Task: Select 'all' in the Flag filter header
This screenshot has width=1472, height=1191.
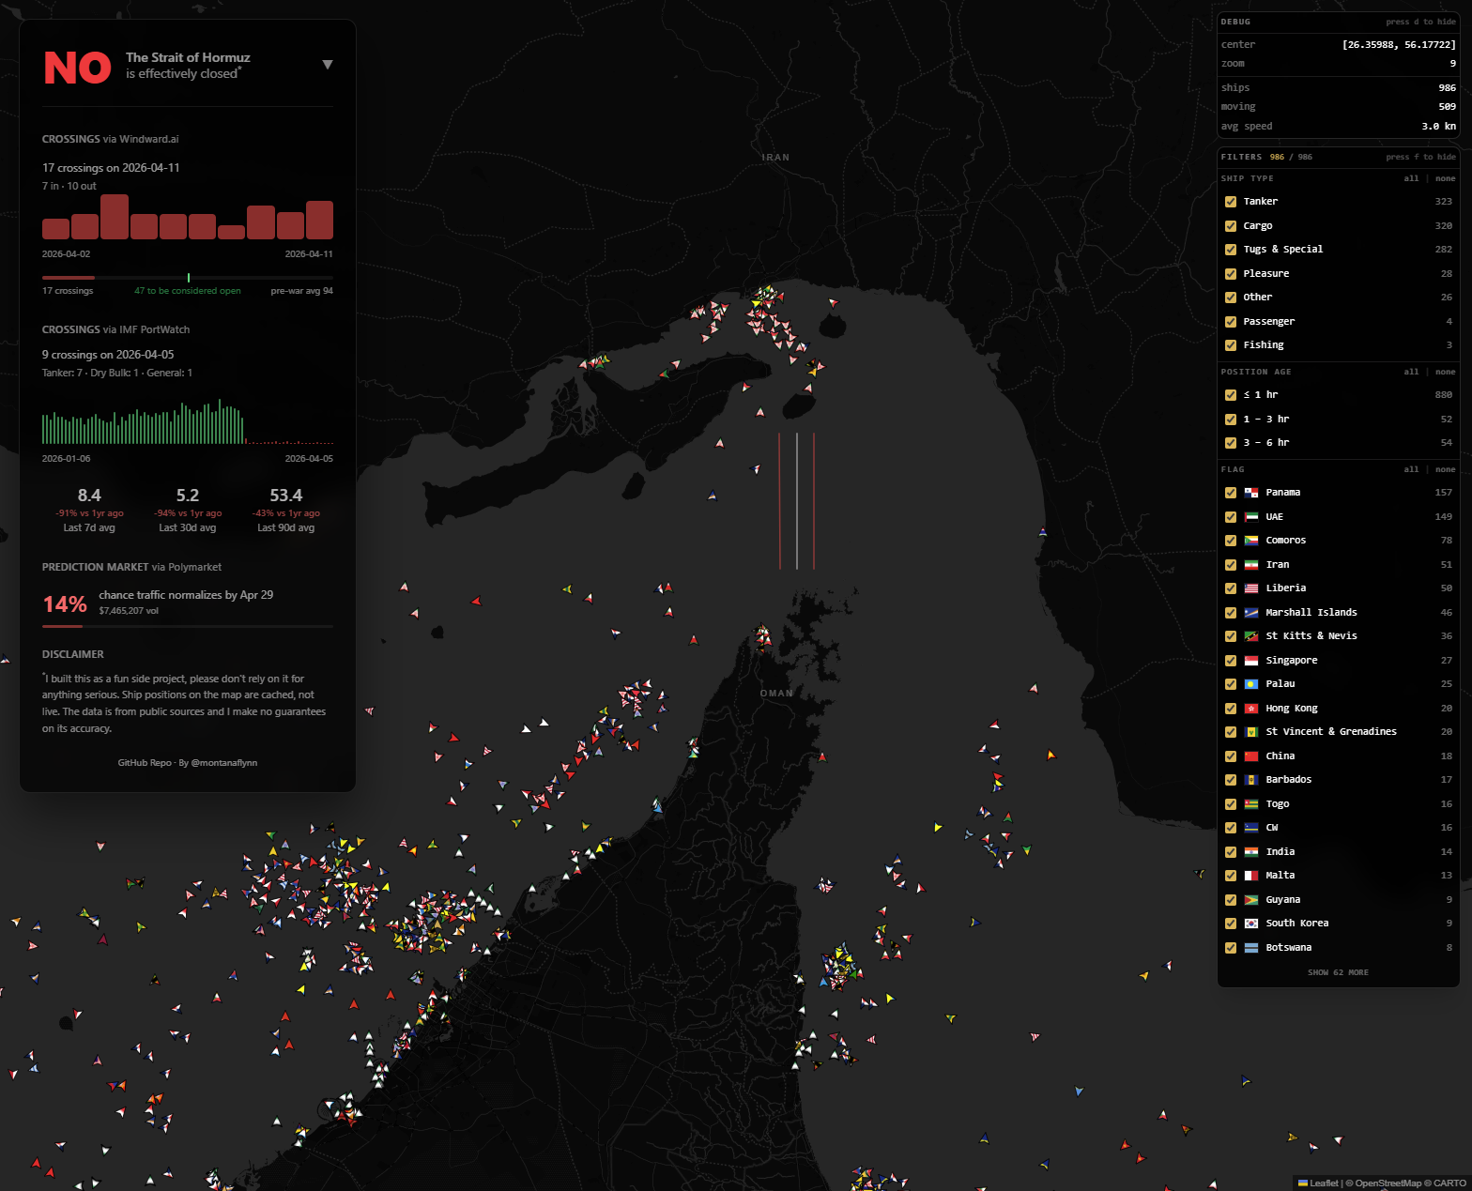Action: tap(1411, 469)
